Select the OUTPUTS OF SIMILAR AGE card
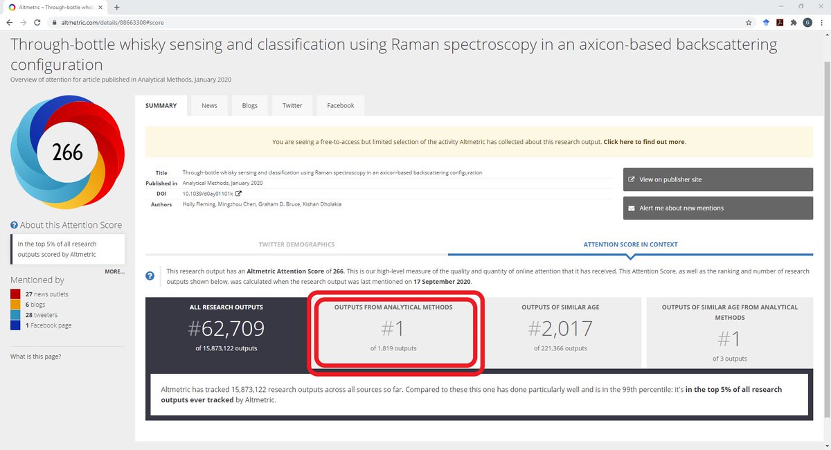 [560, 332]
